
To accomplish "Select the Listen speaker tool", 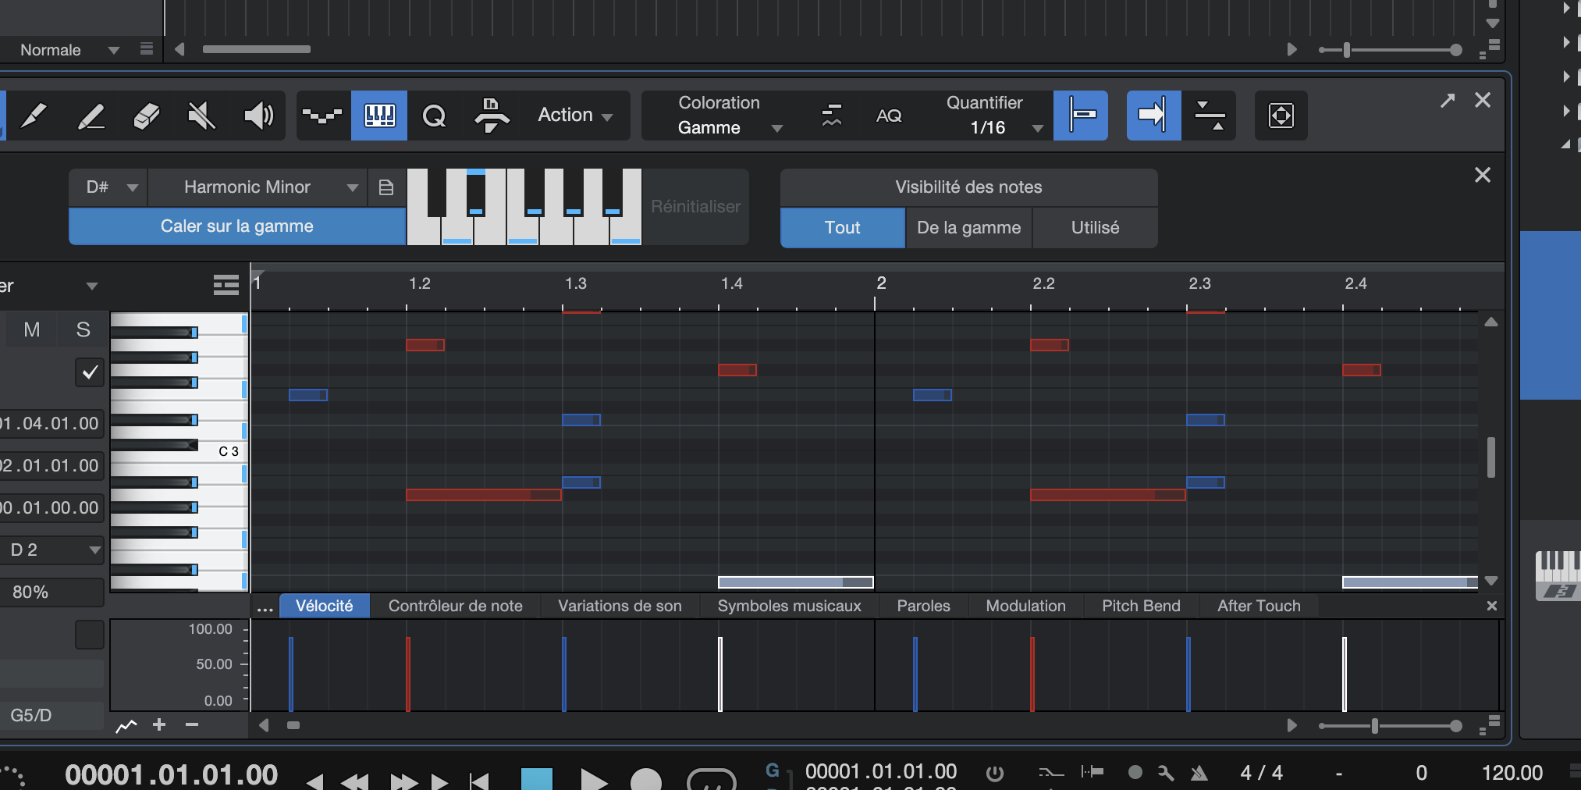I will pyautogui.click(x=258, y=116).
